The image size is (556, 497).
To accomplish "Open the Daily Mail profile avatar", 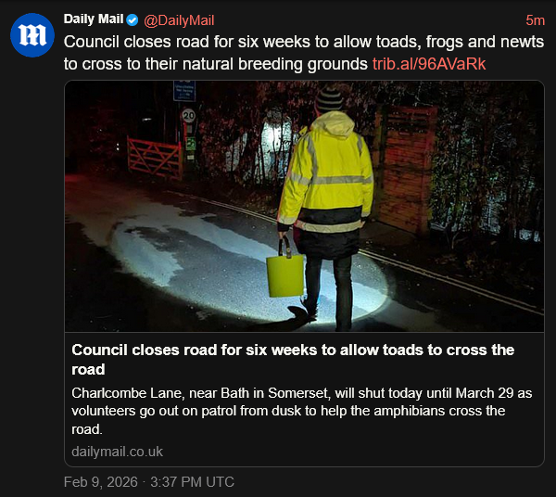I will click(x=32, y=35).
